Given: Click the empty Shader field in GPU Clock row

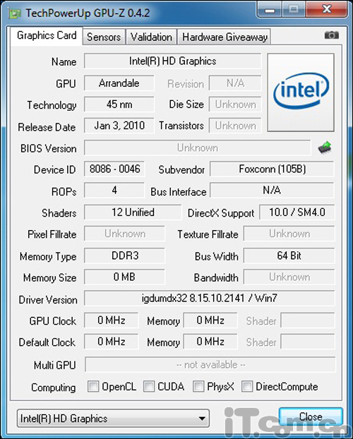Looking at the screenshot, I should click(x=308, y=320).
